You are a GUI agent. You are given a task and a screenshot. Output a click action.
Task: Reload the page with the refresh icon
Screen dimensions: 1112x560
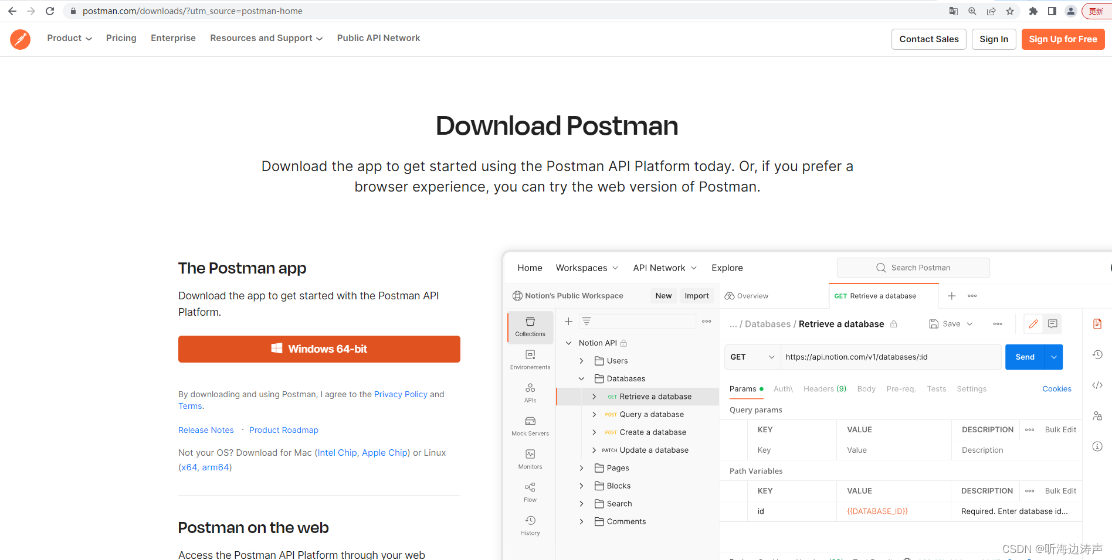click(x=50, y=11)
